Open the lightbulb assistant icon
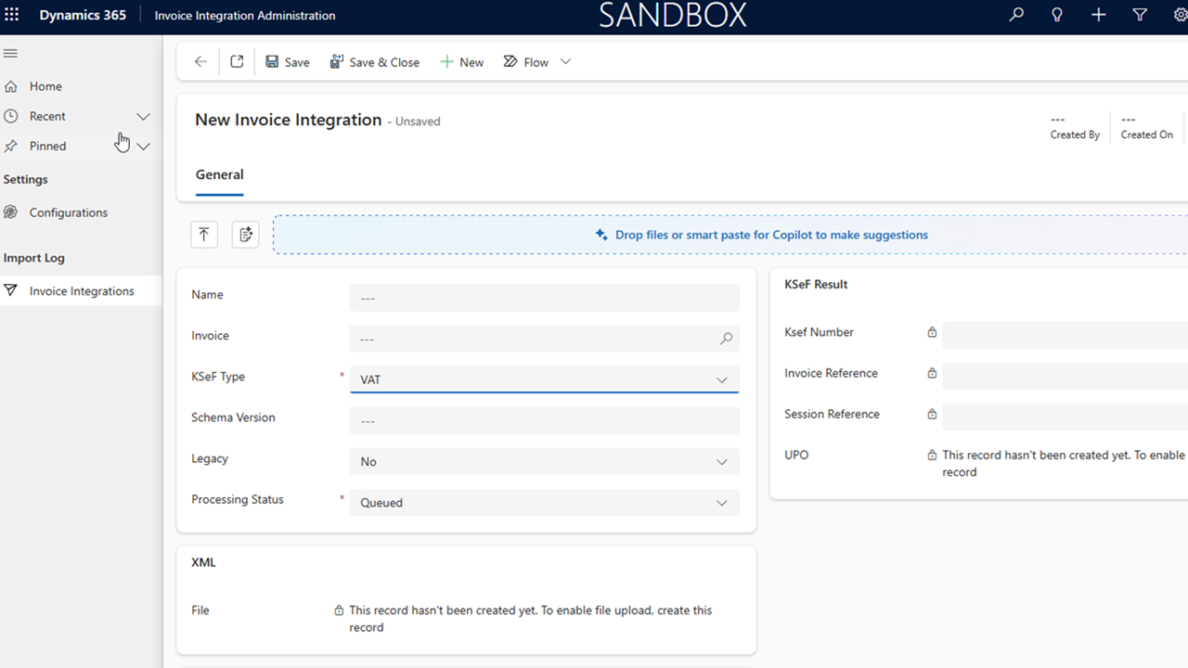This screenshot has width=1188, height=668. click(1056, 15)
